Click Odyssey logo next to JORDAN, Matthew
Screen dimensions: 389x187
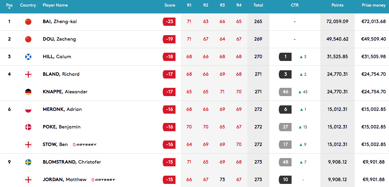pos(103,180)
